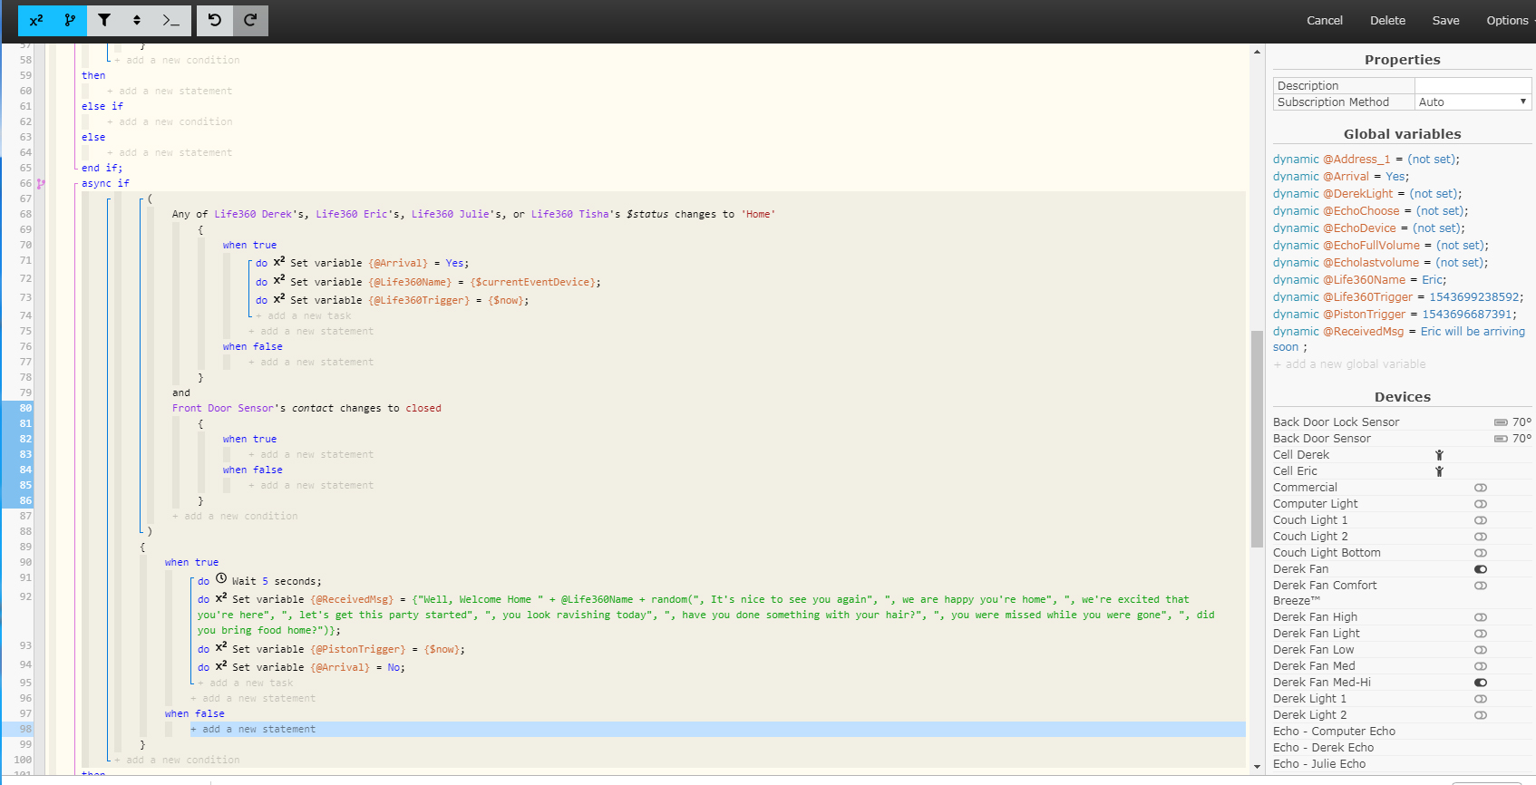Click the async marker icon on line 66
The width and height of the screenshot is (1536, 785).
click(x=41, y=183)
